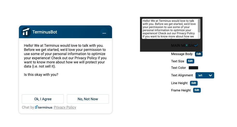Screen dimensions: 237x127
Task: Click the TerminusBot avatar logo icon
Action: (26, 32)
